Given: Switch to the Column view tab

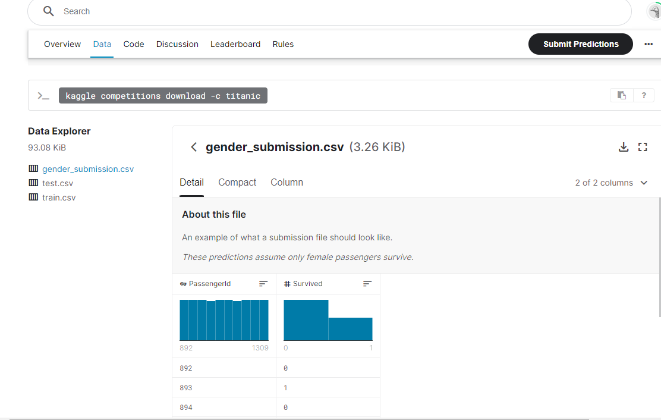Looking at the screenshot, I should 287,183.
